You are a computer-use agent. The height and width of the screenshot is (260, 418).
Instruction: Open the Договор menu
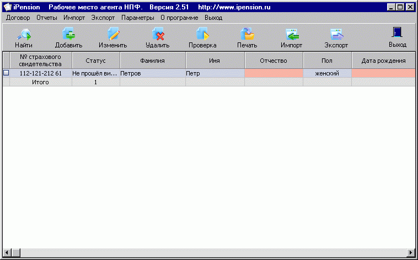click(18, 18)
